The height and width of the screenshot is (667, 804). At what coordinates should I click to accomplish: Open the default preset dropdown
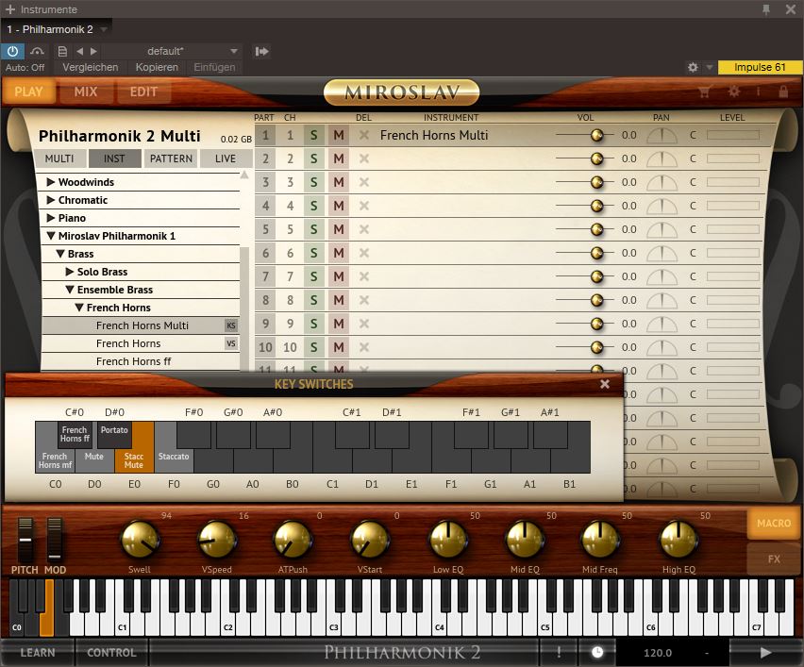(x=171, y=51)
